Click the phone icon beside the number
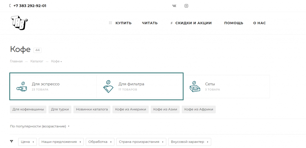This screenshot has width=306, height=148. click(x=10, y=6)
